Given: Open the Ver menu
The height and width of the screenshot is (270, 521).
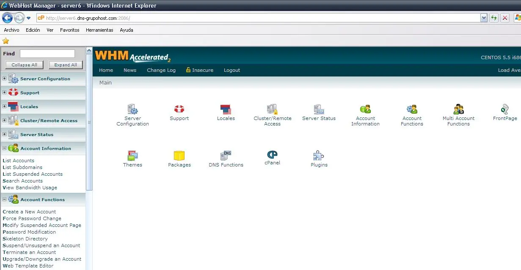Looking at the screenshot, I should click(50, 30).
